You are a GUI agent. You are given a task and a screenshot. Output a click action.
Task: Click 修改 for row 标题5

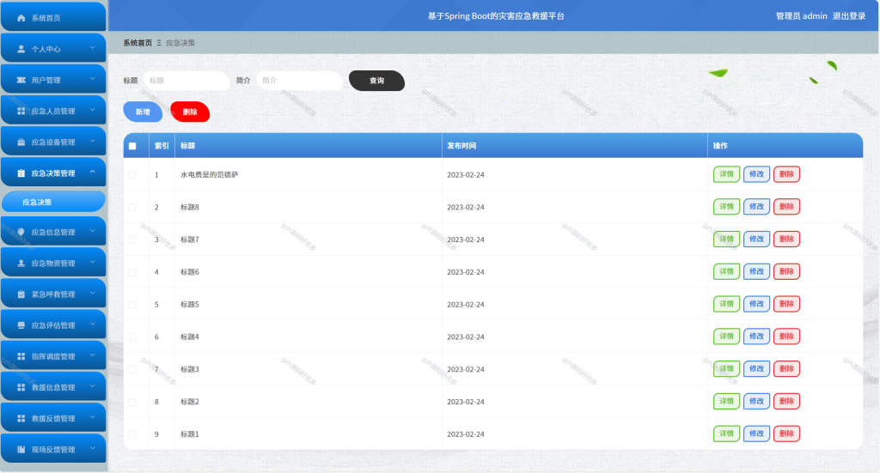pos(756,304)
